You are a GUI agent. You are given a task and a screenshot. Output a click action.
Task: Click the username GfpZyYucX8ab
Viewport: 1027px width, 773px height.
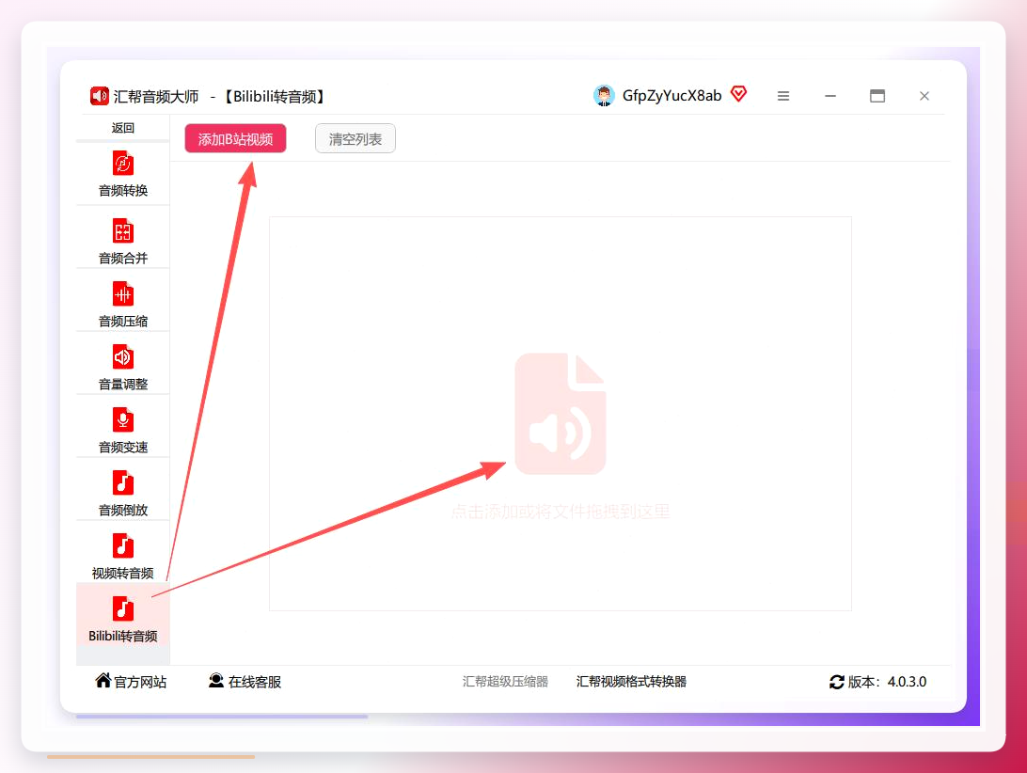coord(672,96)
